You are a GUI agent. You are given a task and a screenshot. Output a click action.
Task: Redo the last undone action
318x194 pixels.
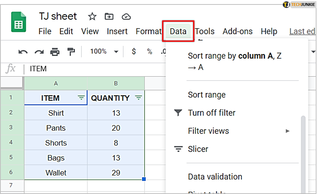point(39,52)
